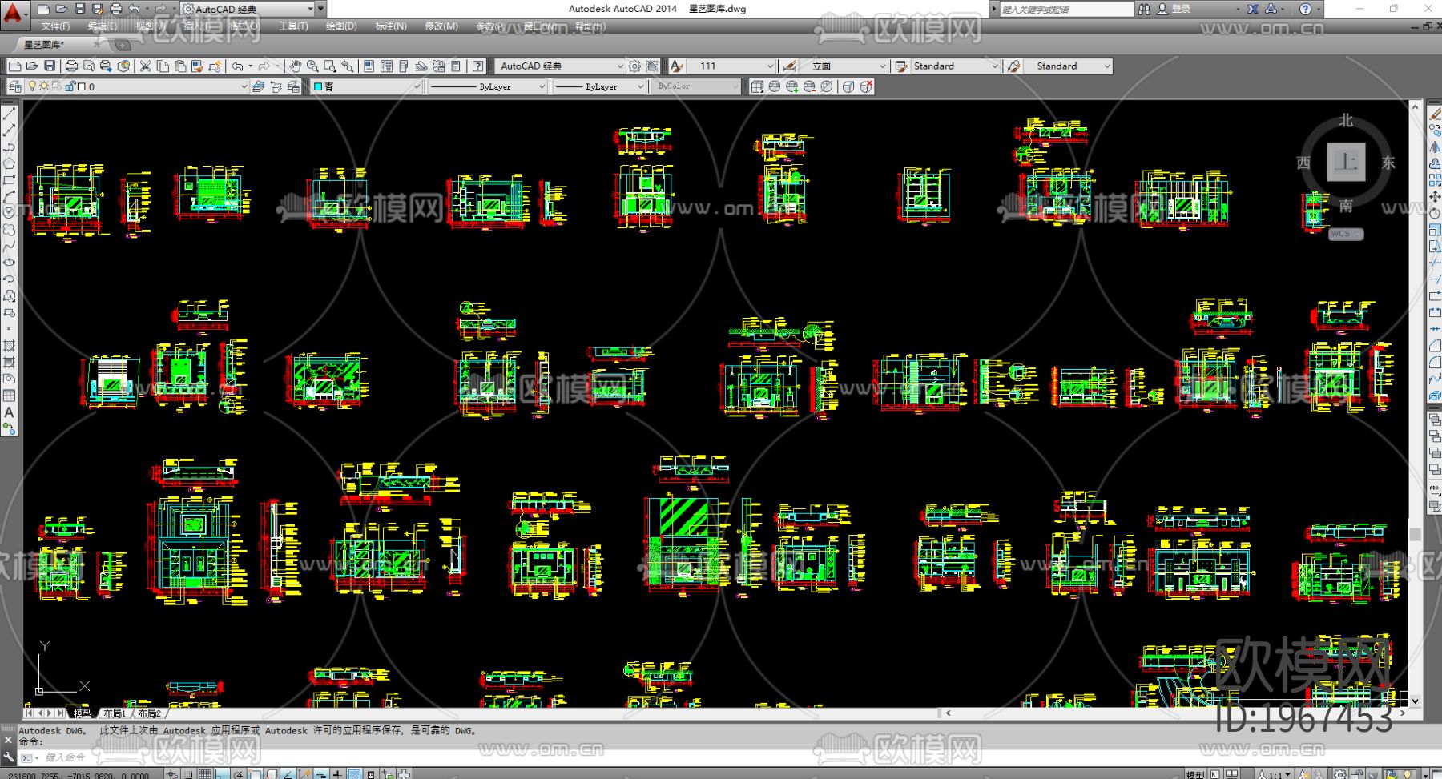Click the 北 north label on ViewCube

click(1346, 120)
